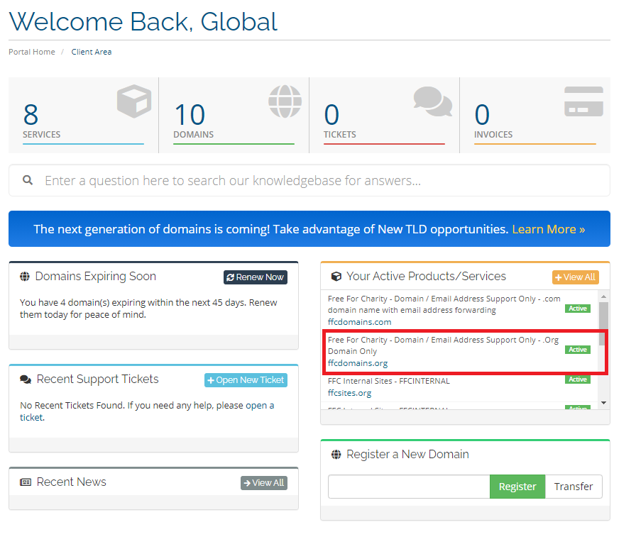Open the ffcdomains.org domain link
The image size is (636, 549).
pos(358,362)
